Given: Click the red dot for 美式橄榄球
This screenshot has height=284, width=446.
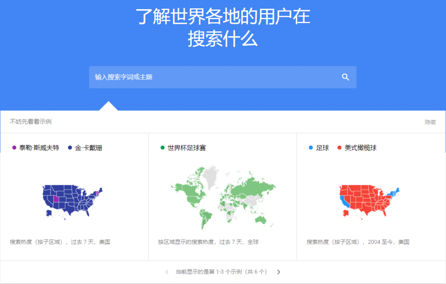Looking at the screenshot, I should pos(339,147).
